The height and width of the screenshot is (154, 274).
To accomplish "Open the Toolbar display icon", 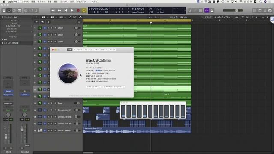I will pyautogui.click(x=19, y=10).
